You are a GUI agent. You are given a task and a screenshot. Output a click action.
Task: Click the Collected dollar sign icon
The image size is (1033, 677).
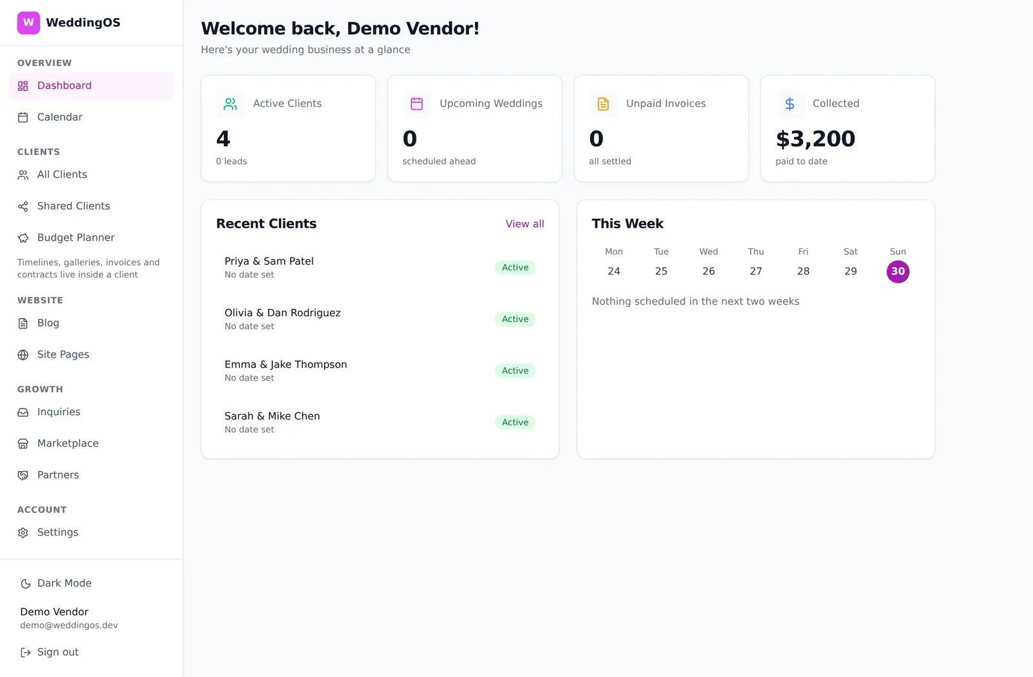click(790, 104)
